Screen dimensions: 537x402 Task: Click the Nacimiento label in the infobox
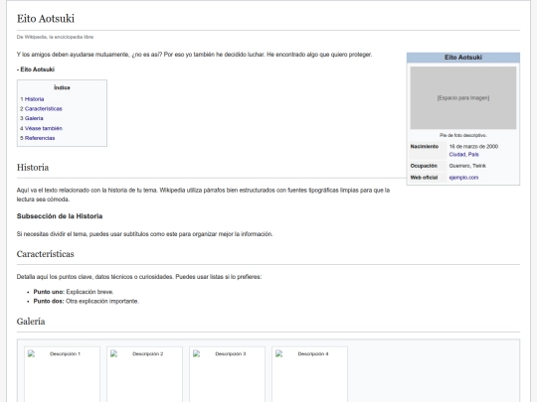click(425, 146)
